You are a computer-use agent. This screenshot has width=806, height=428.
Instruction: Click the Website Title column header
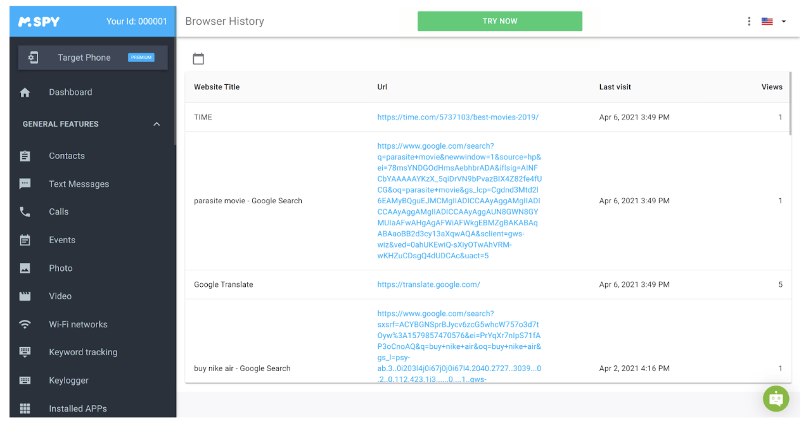pyautogui.click(x=217, y=87)
